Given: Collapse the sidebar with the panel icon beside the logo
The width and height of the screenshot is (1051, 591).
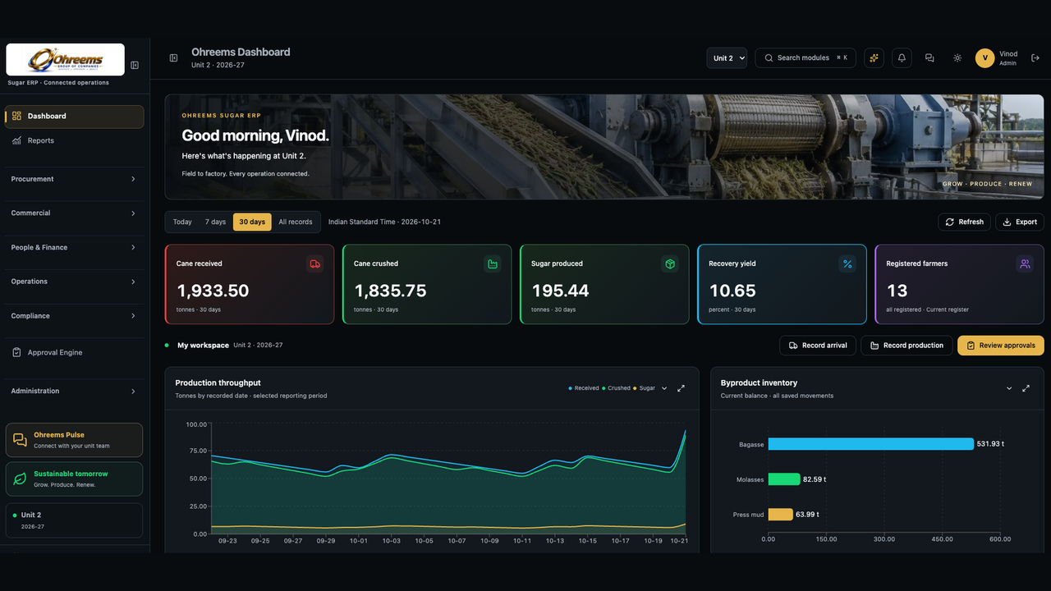Looking at the screenshot, I should click(x=135, y=65).
